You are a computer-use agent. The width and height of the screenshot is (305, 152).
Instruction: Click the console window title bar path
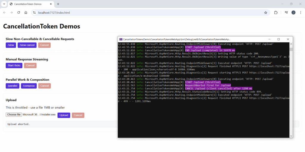click(x=177, y=39)
